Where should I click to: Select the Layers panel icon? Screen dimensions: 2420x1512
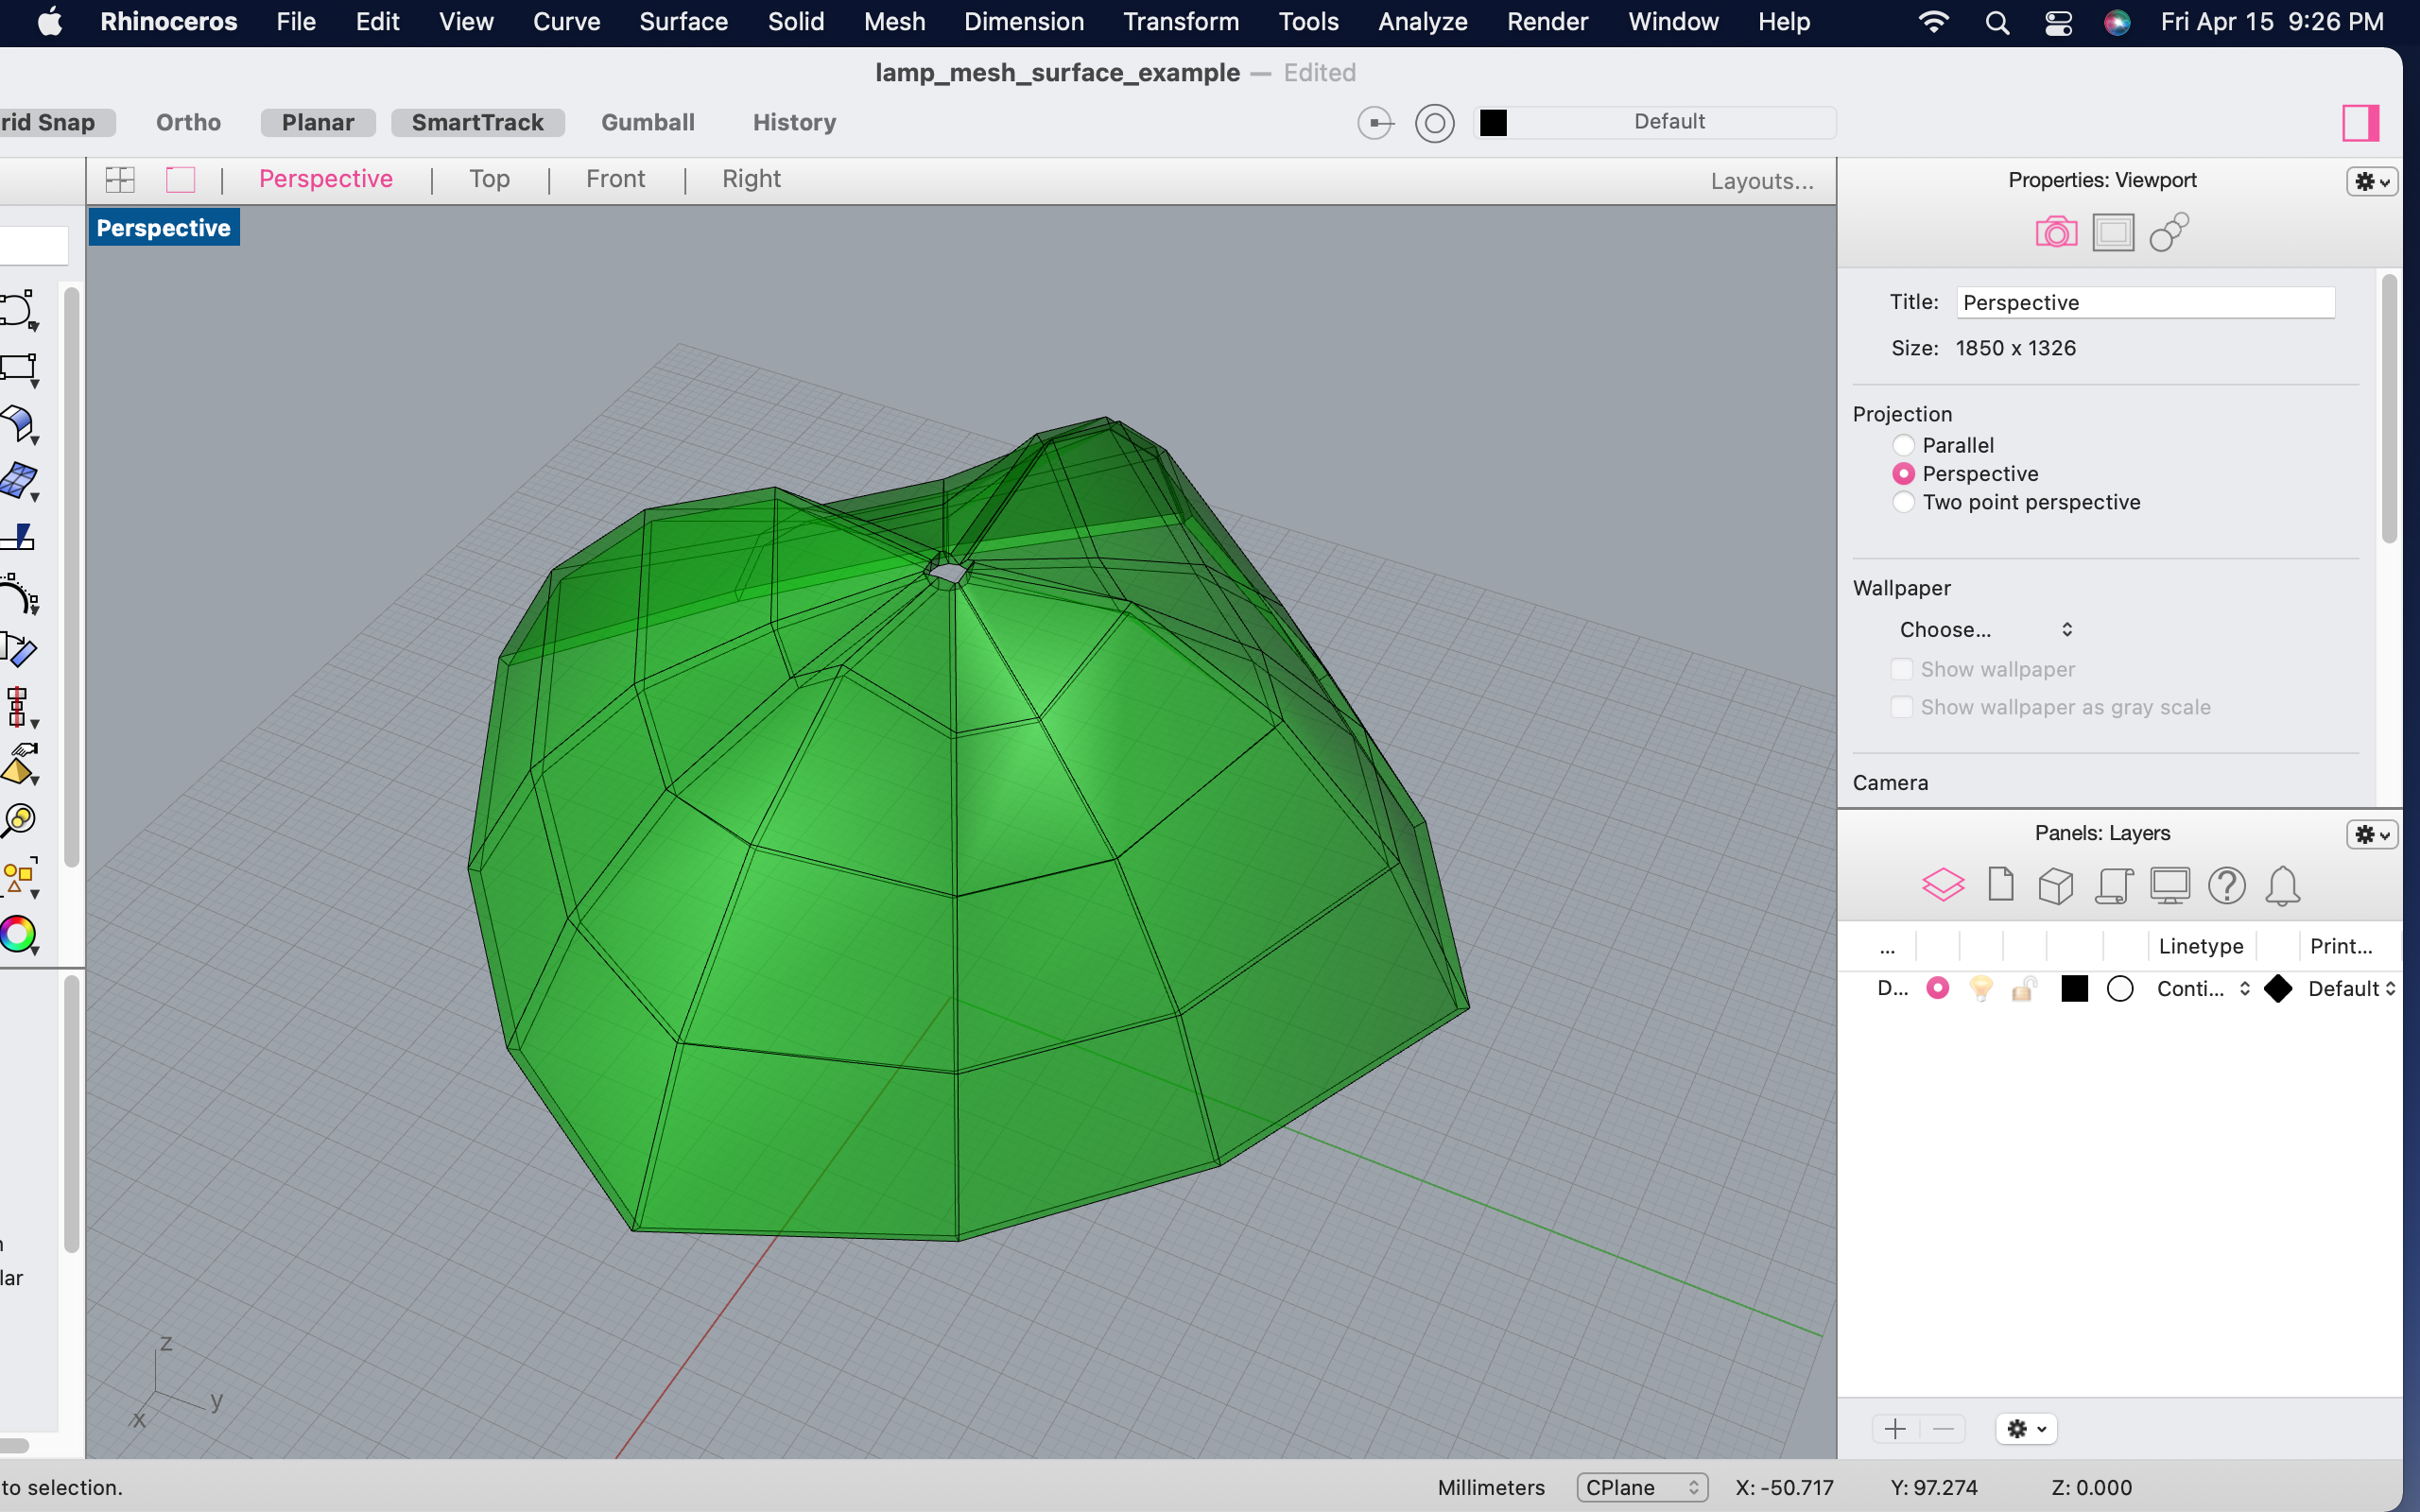1942,885
